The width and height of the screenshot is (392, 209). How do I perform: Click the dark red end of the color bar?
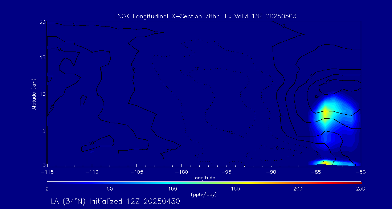pos(359,183)
